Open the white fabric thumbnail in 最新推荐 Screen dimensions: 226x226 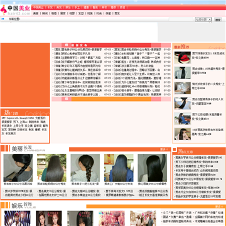183,88
